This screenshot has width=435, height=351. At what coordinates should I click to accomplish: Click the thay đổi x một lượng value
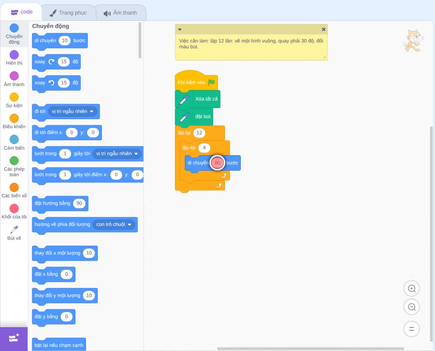89,253
